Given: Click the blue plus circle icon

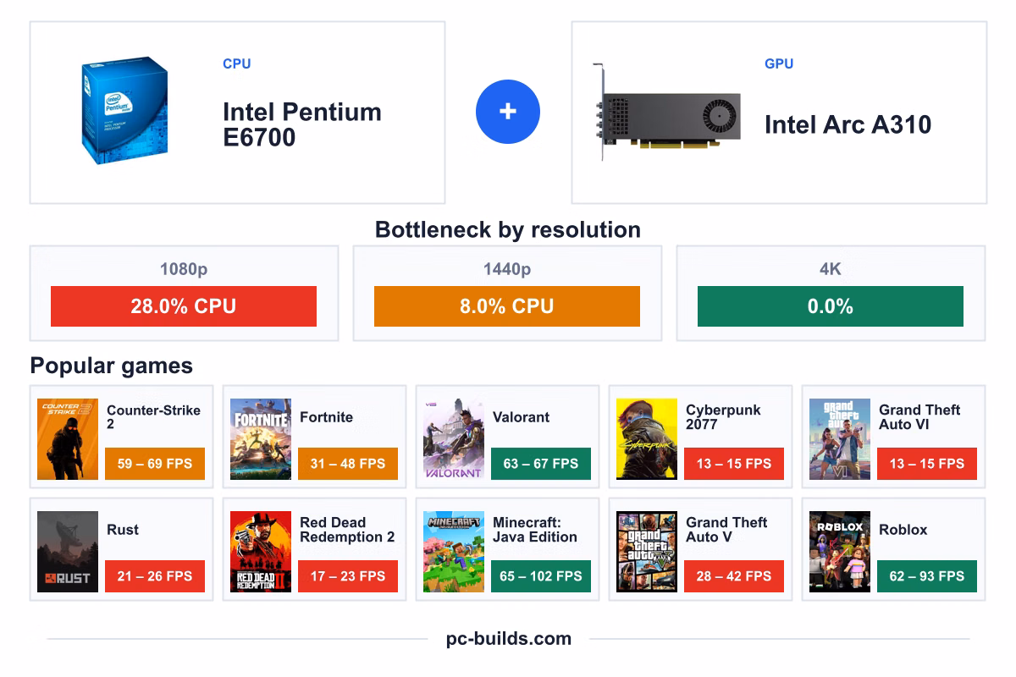Looking at the screenshot, I should 508,112.
